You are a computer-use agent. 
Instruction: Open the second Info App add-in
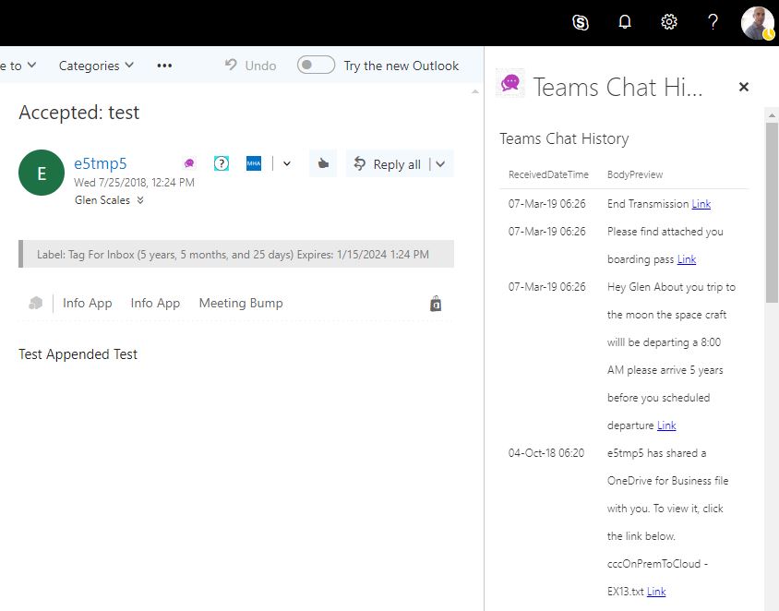155,303
